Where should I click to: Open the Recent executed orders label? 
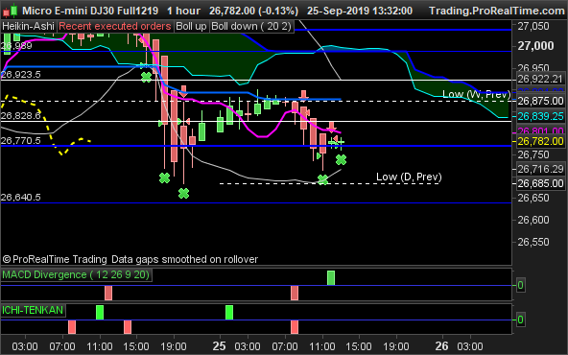(115, 27)
